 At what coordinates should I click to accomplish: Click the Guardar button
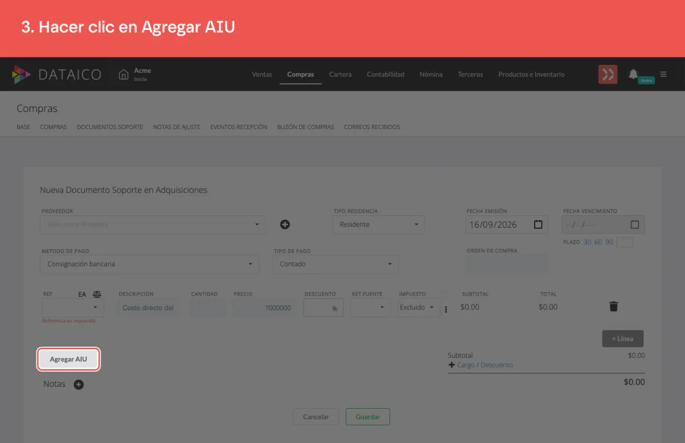click(368, 417)
